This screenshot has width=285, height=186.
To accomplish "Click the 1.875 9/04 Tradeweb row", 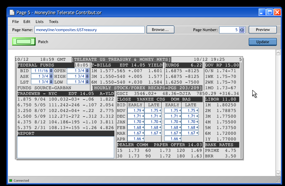I will [x=65, y=99].
